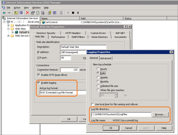This screenshot has height=135, width=178.
Task: Open the Action menu
Action: coord(17,8)
